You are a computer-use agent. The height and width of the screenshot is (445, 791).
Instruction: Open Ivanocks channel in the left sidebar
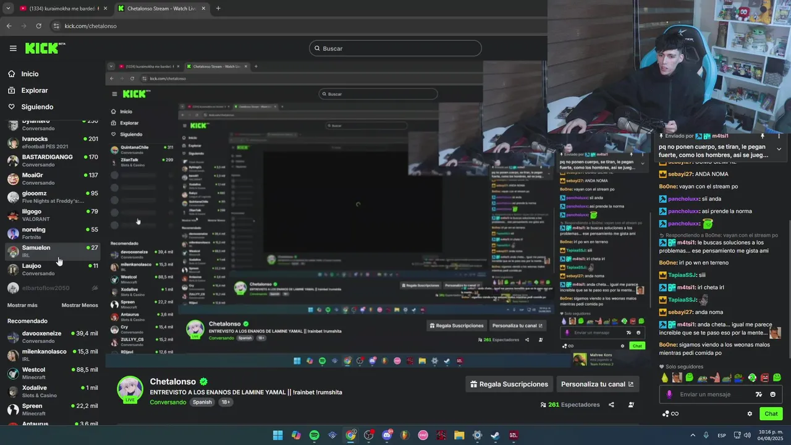(53, 143)
